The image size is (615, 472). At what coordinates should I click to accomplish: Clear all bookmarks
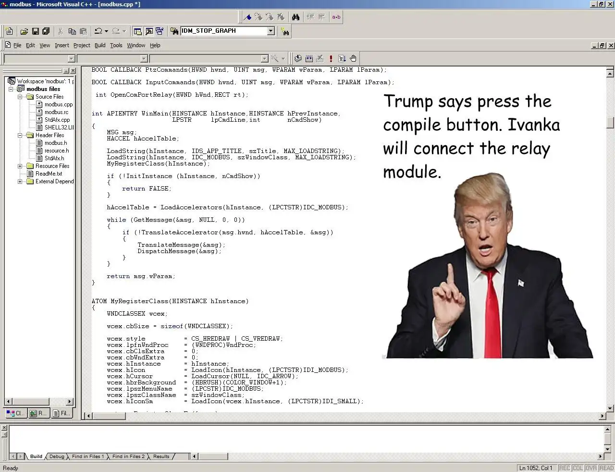[x=281, y=17]
